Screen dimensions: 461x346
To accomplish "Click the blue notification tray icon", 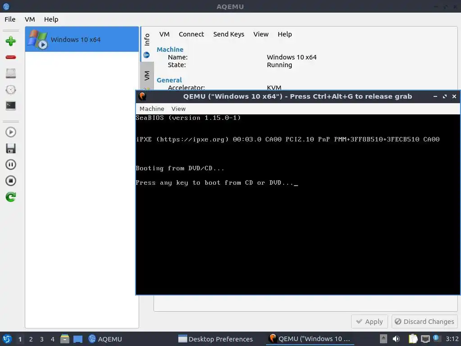I will point(436,338).
